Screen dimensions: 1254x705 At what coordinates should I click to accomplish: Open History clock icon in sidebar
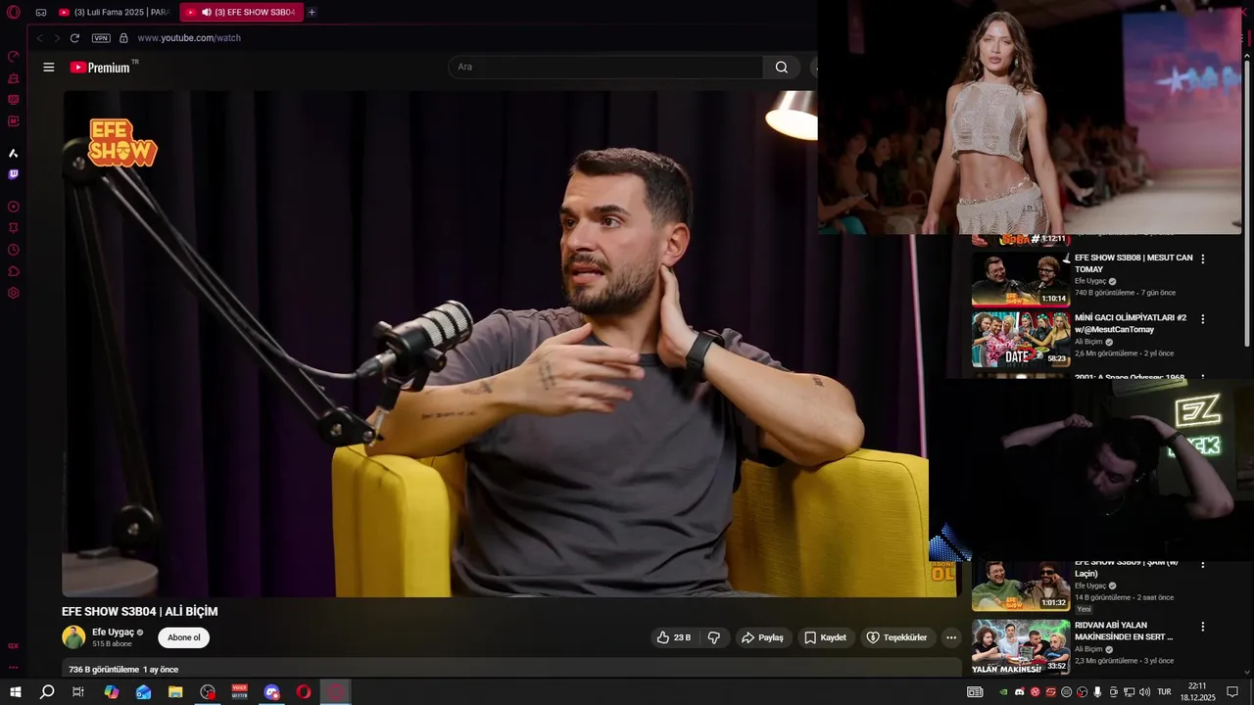(x=14, y=250)
